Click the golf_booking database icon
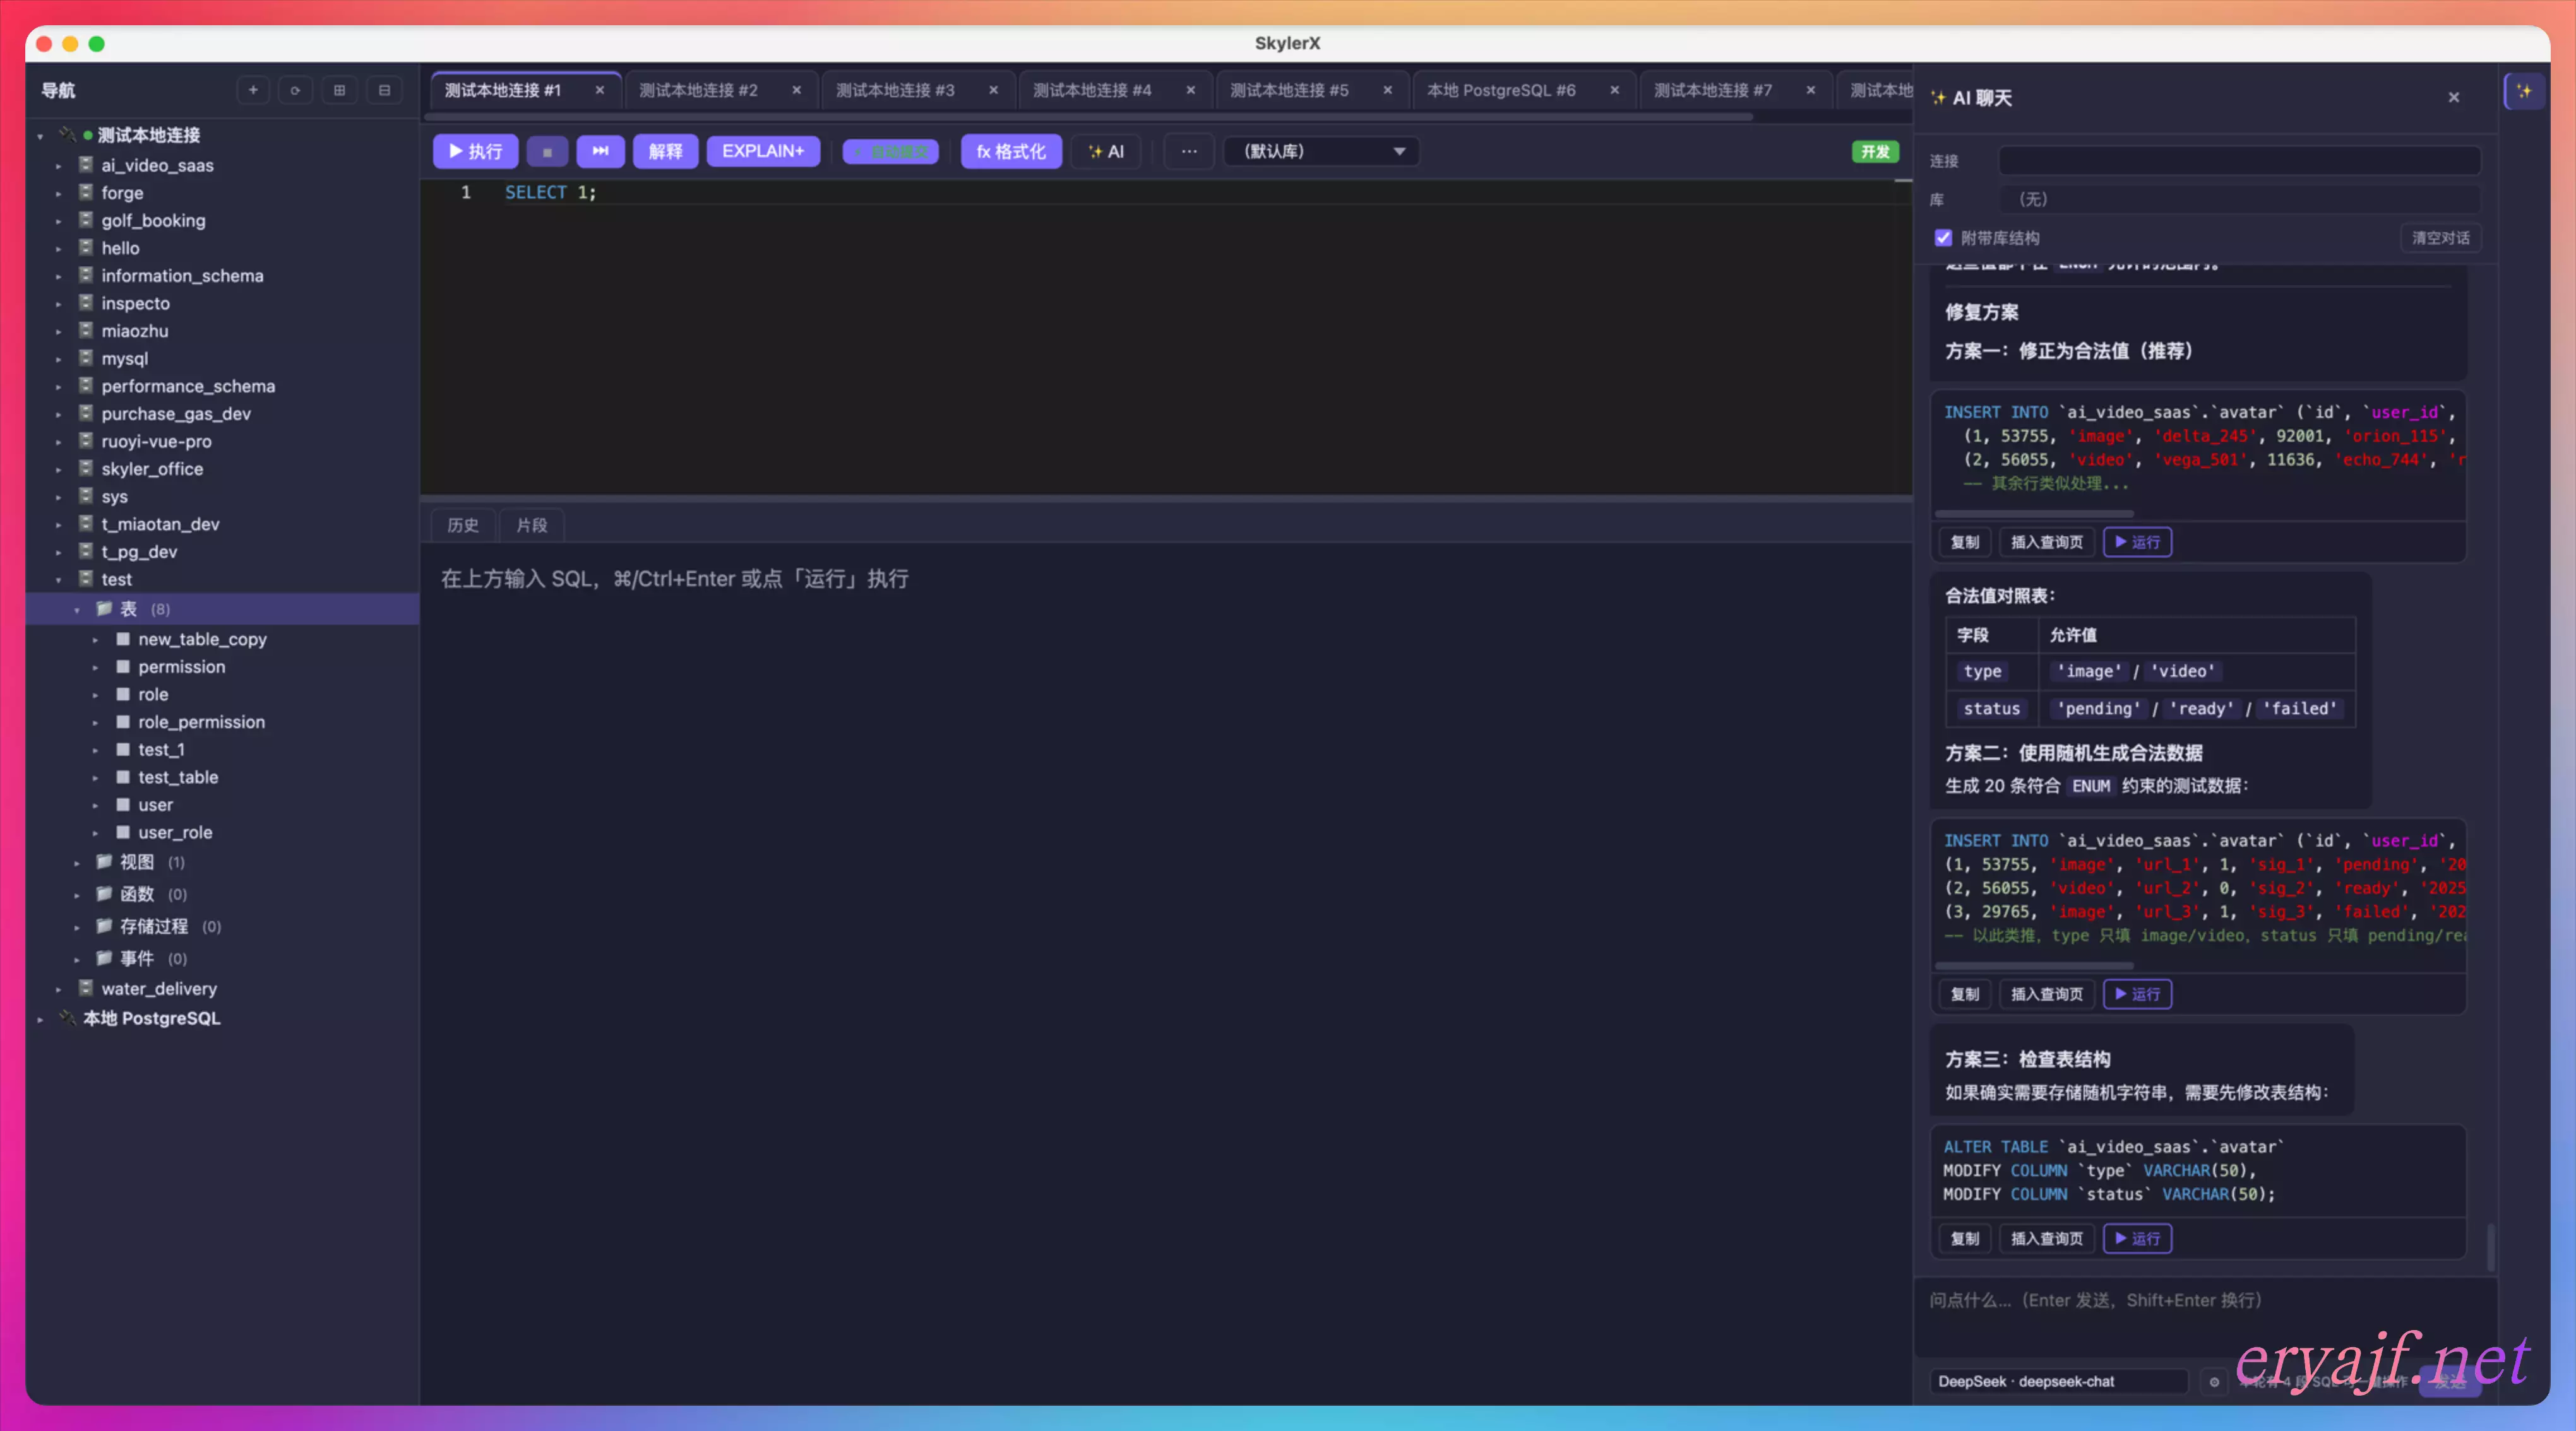 pos(86,220)
